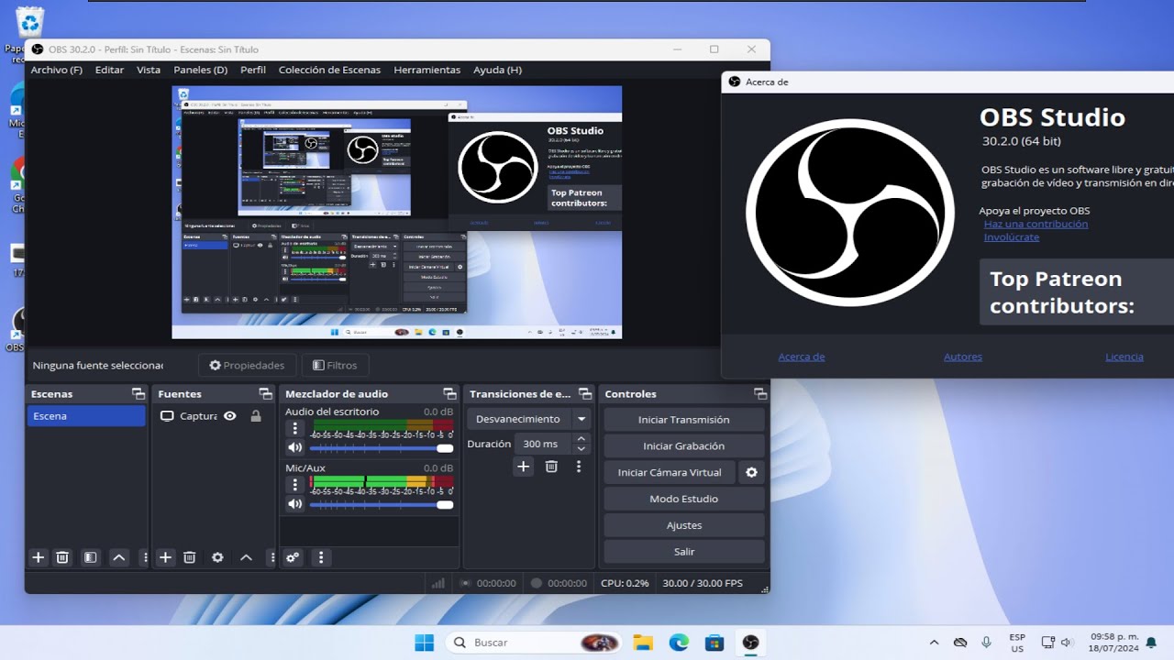Open advanced audio properties gears icon
1174x660 pixels.
(x=293, y=557)
